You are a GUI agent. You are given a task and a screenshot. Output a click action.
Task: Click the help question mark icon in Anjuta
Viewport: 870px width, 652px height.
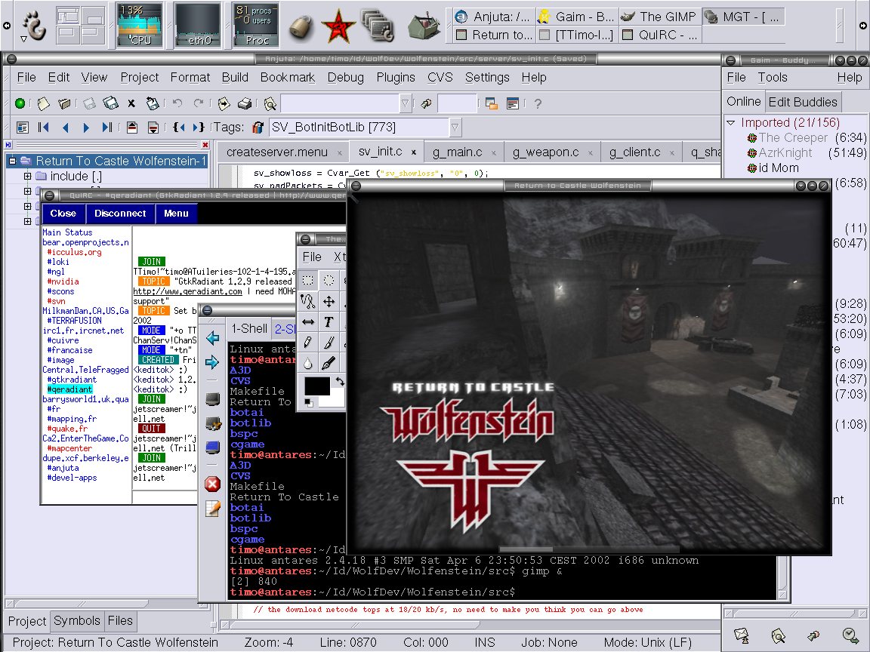pyautogui.click(x=538, y=103)
